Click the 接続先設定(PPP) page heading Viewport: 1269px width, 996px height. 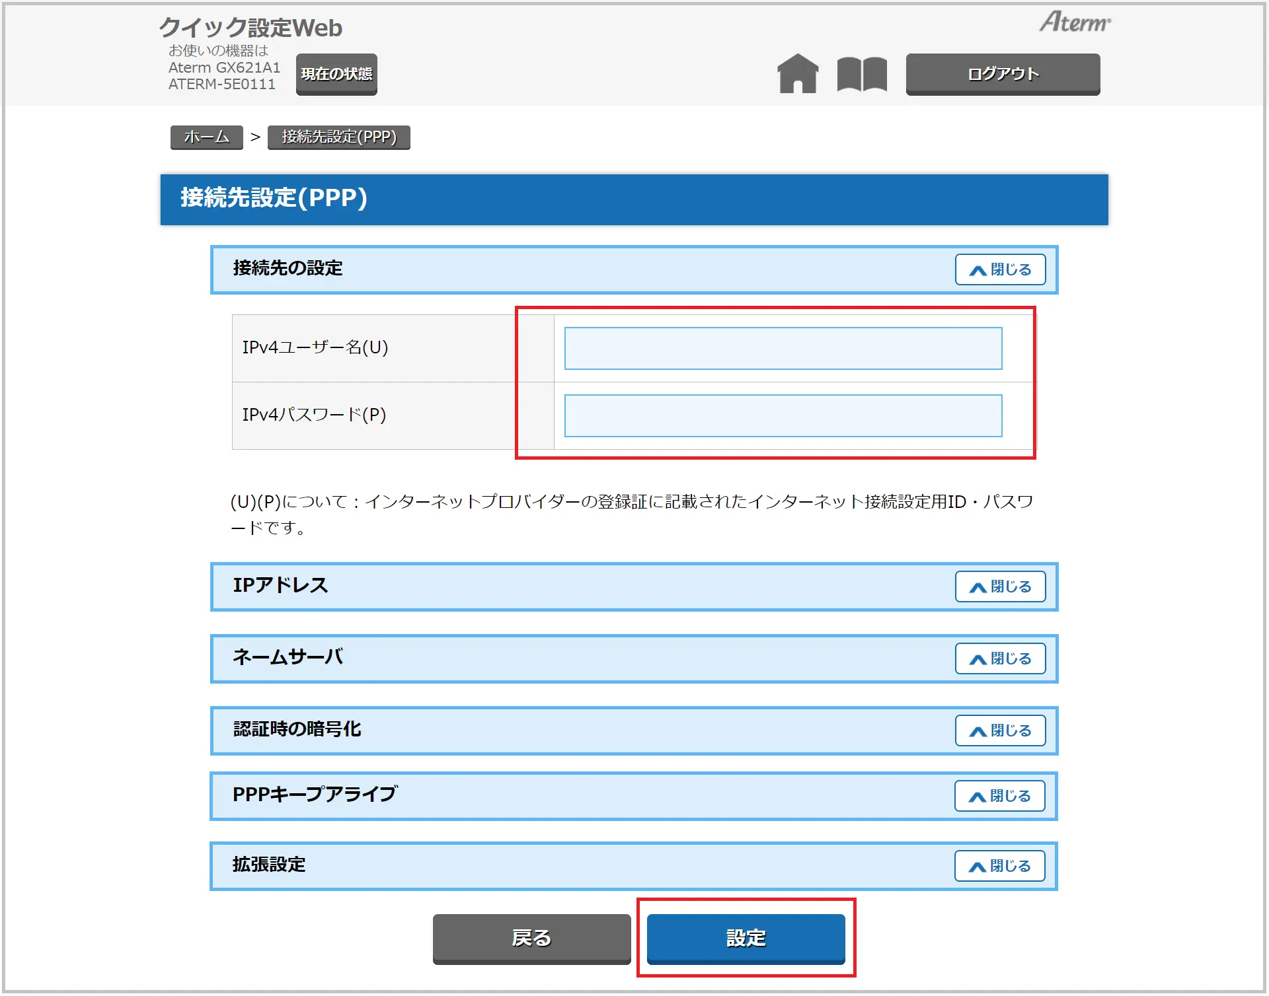(274, 197)
